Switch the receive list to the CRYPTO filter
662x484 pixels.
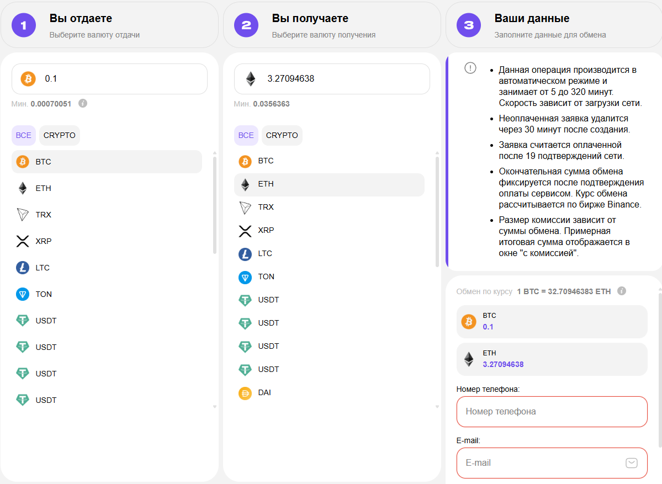tap(282, 135)
